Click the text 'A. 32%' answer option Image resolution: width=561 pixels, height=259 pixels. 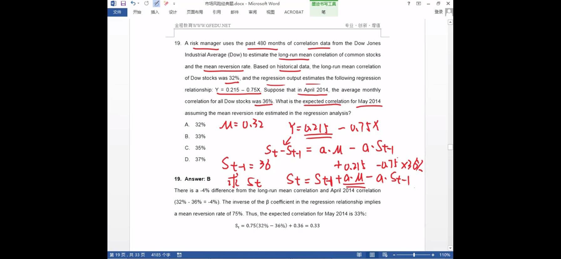[x=195, y=124]
